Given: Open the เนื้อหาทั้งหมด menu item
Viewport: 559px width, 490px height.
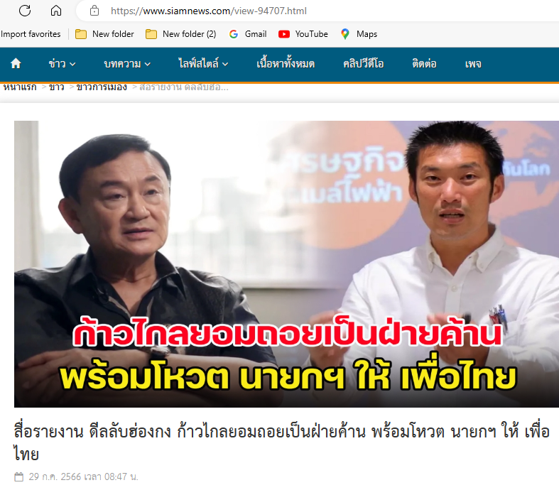Looking at the screenshot, I should (x=286, y=64).
